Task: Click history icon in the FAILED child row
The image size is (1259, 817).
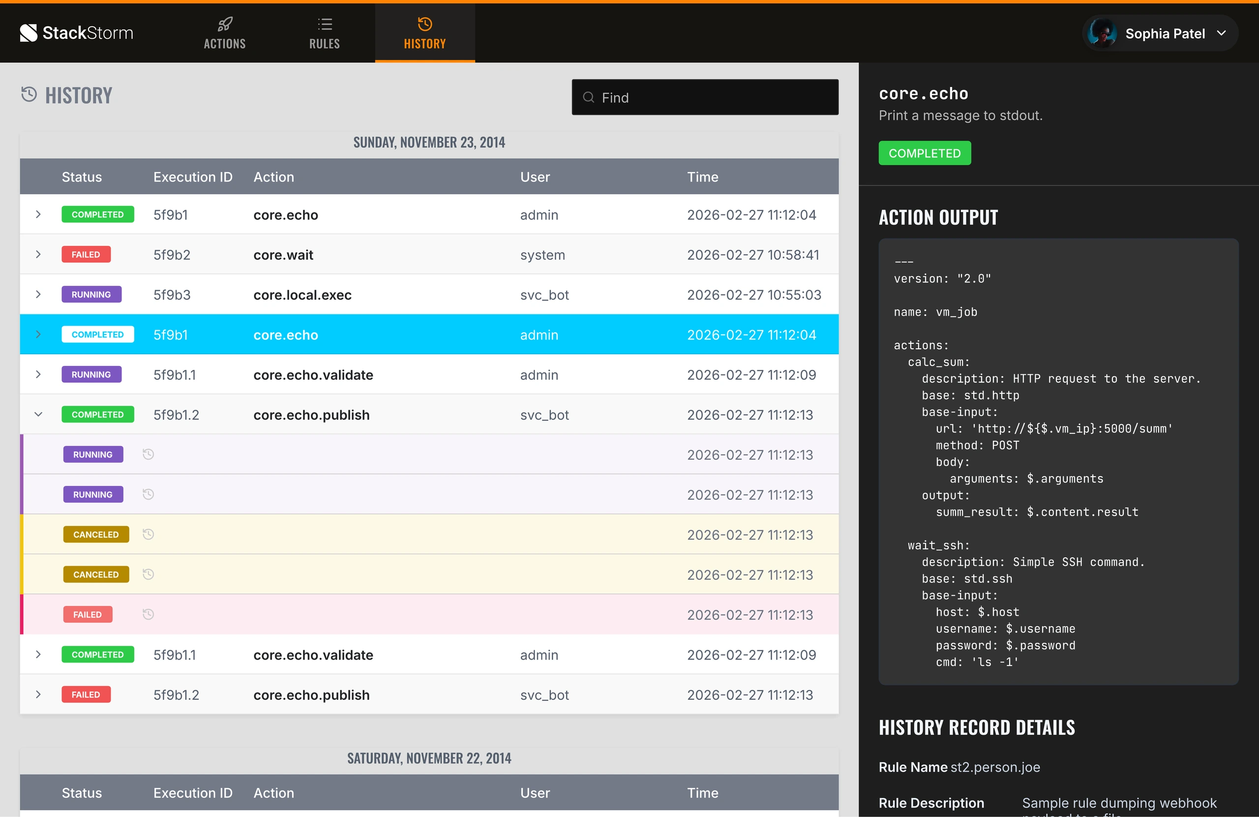Action: click(148, 614)
